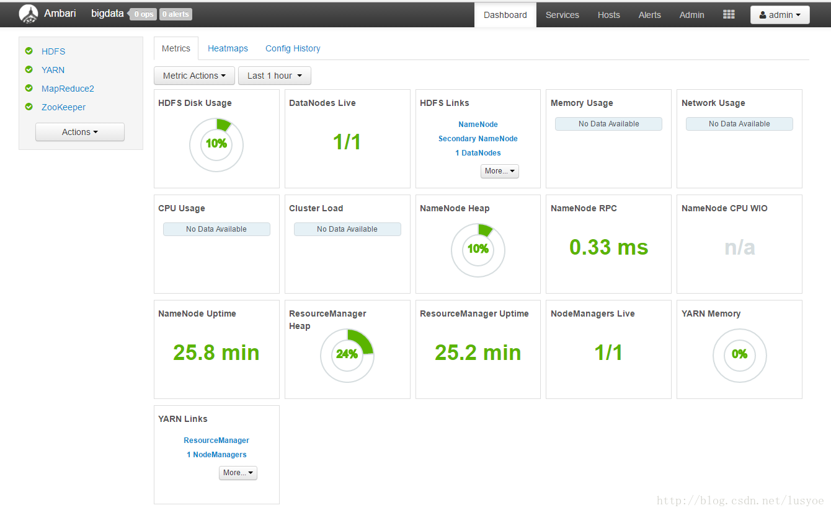Screen dimensions: 831x513
Task: Switch to the Dashboard nav tab
Action: click(505, 15)
